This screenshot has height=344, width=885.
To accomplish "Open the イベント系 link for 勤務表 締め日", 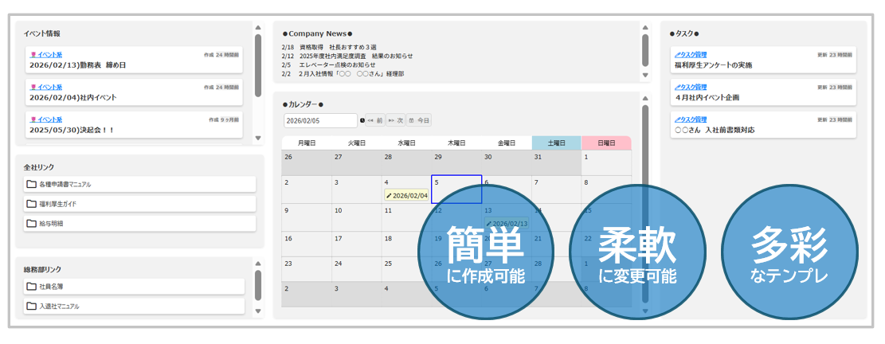I will [49, 54].
